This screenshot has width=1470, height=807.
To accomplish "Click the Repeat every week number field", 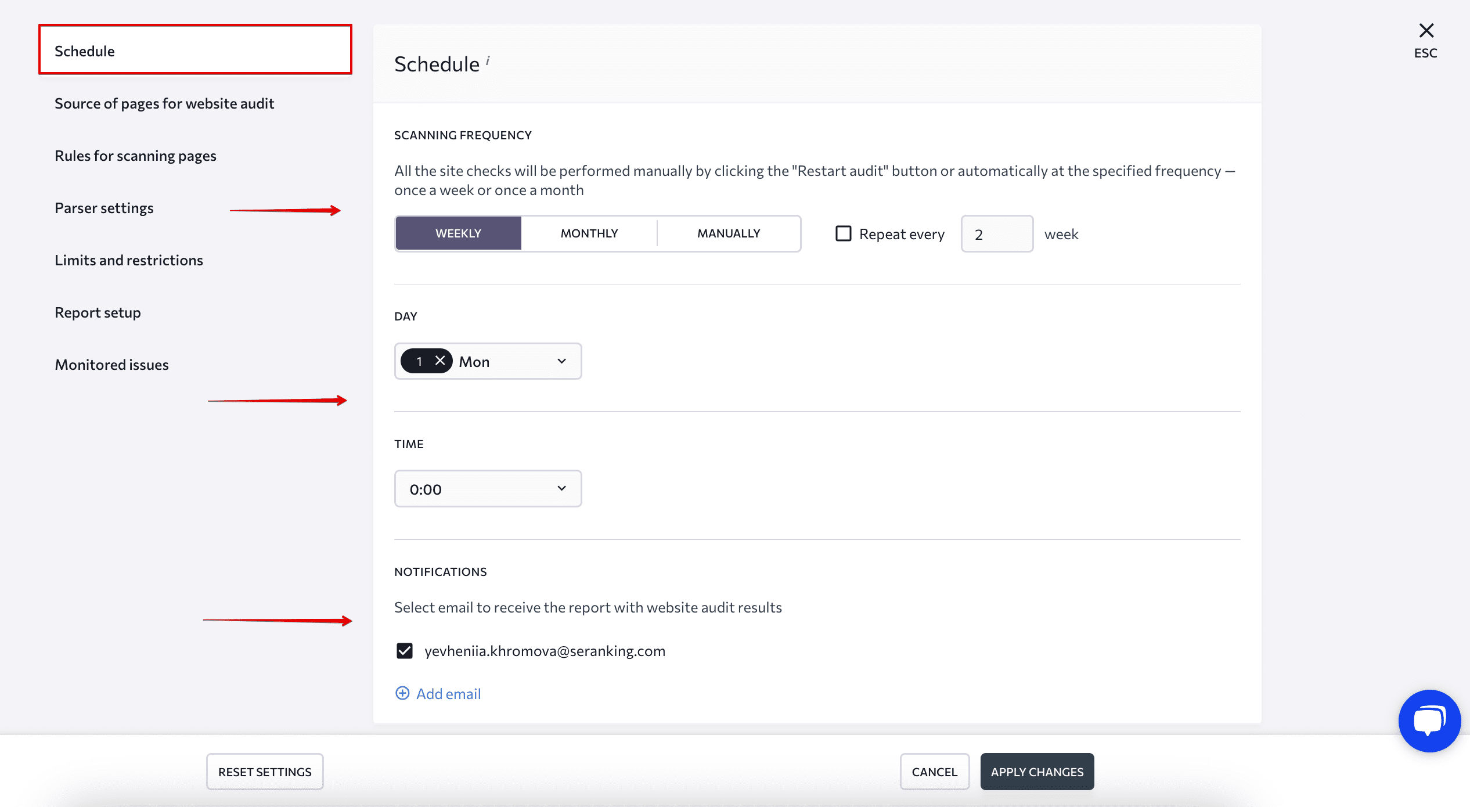I will click(x=997, y=233).
